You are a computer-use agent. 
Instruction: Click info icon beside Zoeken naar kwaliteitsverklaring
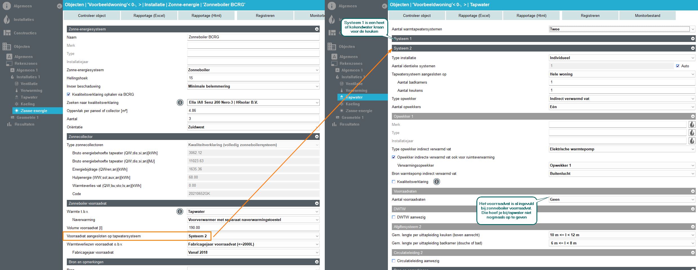click(x=180, y=102)
